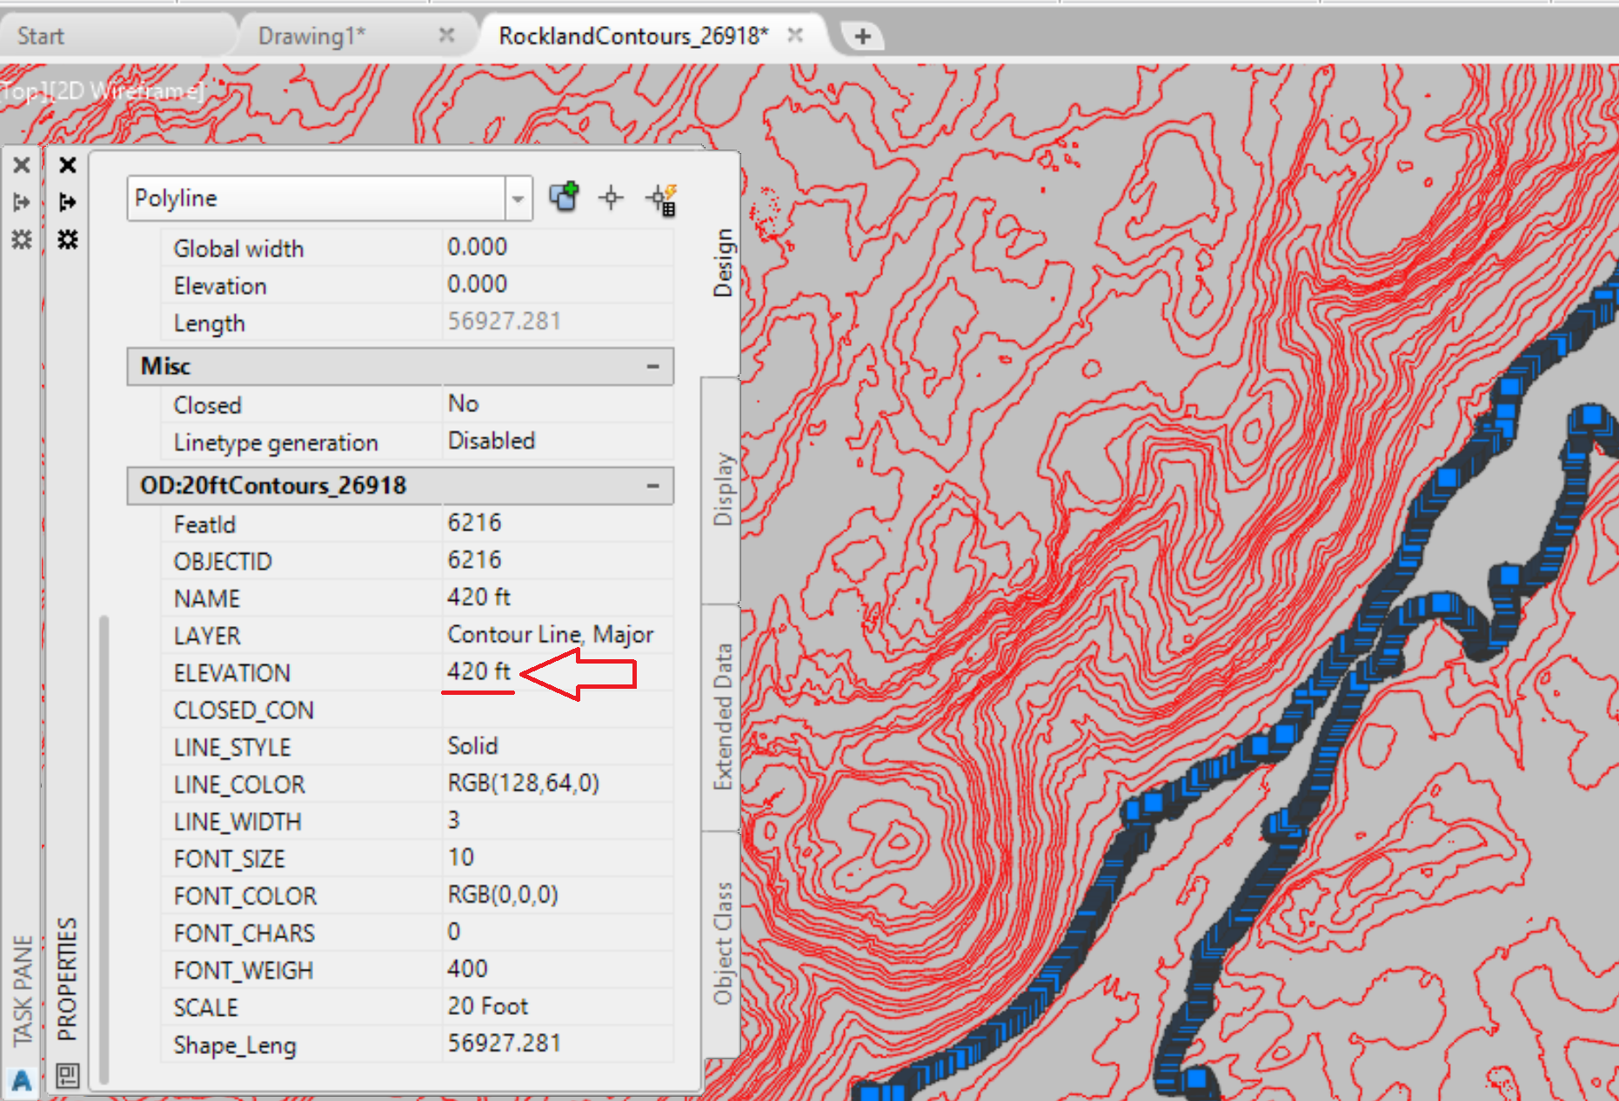Collapse the OD:20ftContours_26918 section
Screen dimensions: 1619x1101
pyautogui.click(x=652, y=486)
